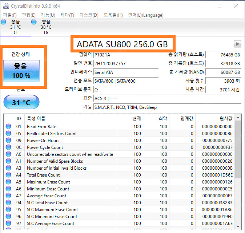Click raw value 00000001D56E of Total Erase Count
Image resolution: width=245 pixels, height=233 pixels.
pos(217,175)
